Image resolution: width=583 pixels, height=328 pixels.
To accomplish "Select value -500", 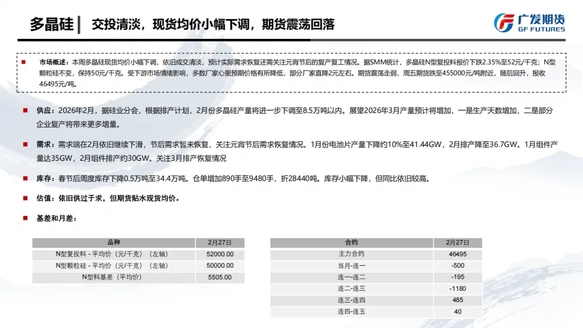I will (x=458, y=266).
